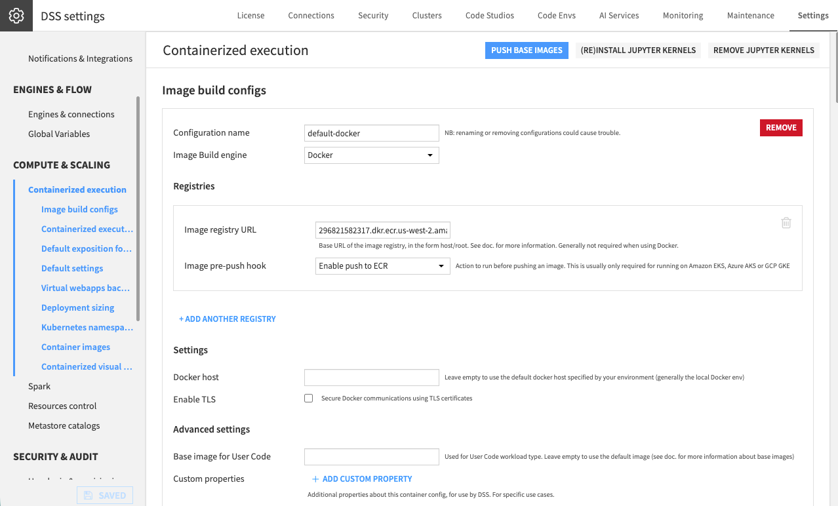Click the Image registry URL field
Image resolution: width=838 pixels, height=506 pixels.
coord(383,231)
